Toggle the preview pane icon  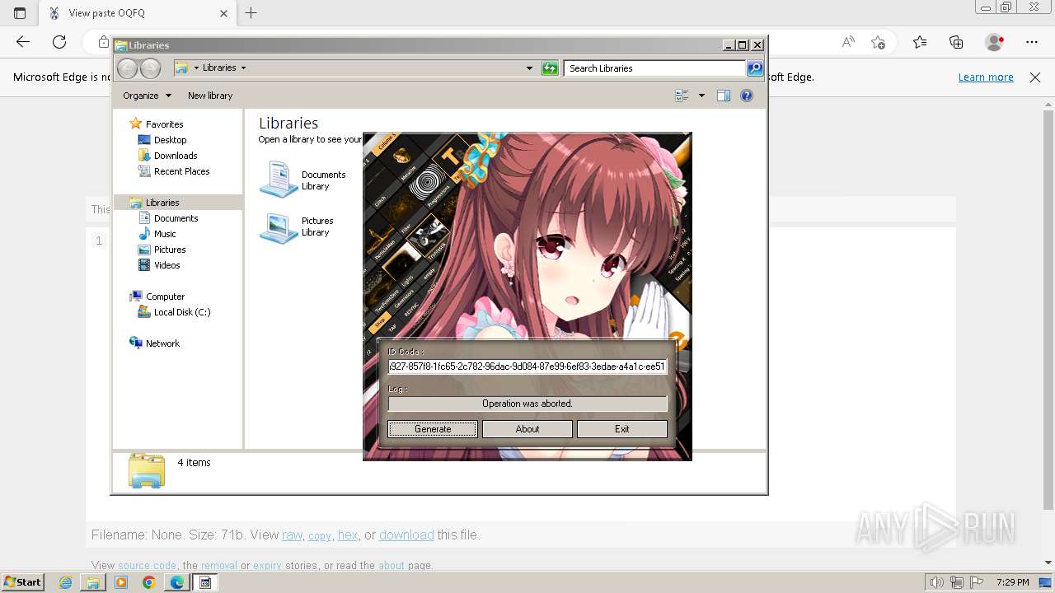point(724,96)
